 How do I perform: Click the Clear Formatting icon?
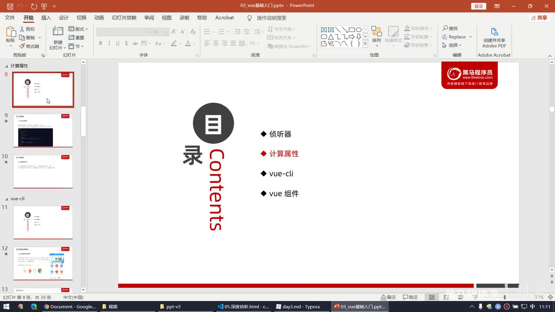click(193, 32)
